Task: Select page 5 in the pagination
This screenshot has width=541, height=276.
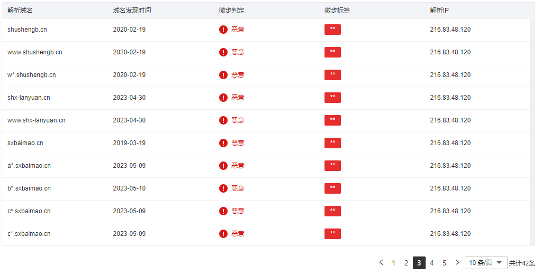Action: pyautogui.click(x=445, y=263)
